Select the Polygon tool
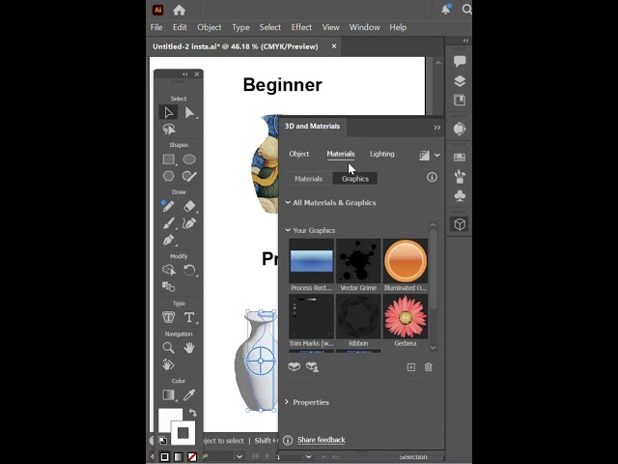618x464 pixels. [169, 176]
